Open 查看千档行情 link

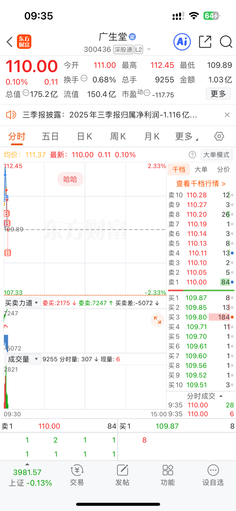click(x=201, y=184)
